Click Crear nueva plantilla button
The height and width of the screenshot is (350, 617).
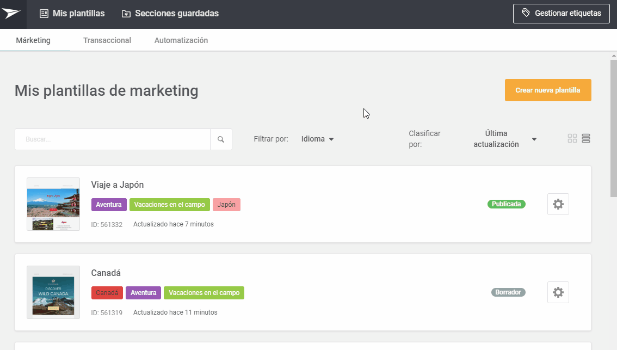tap(547, 90)
